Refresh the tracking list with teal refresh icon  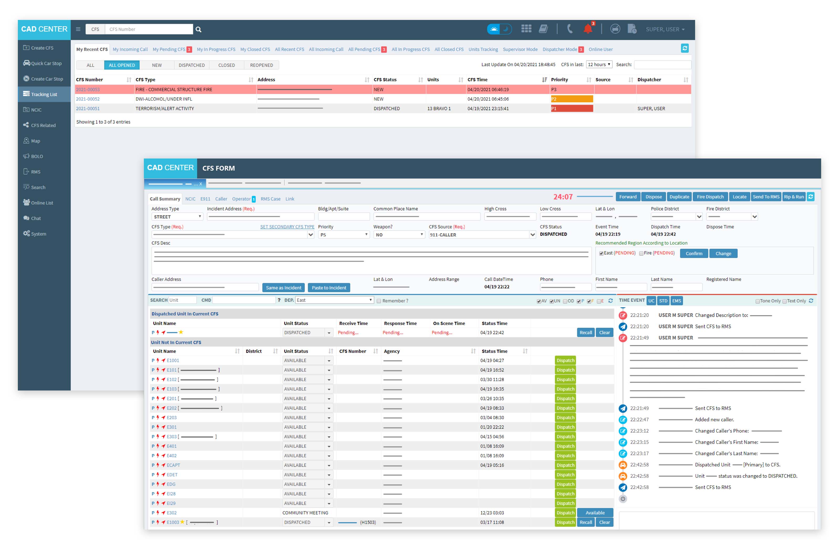(x=685, y=48)
